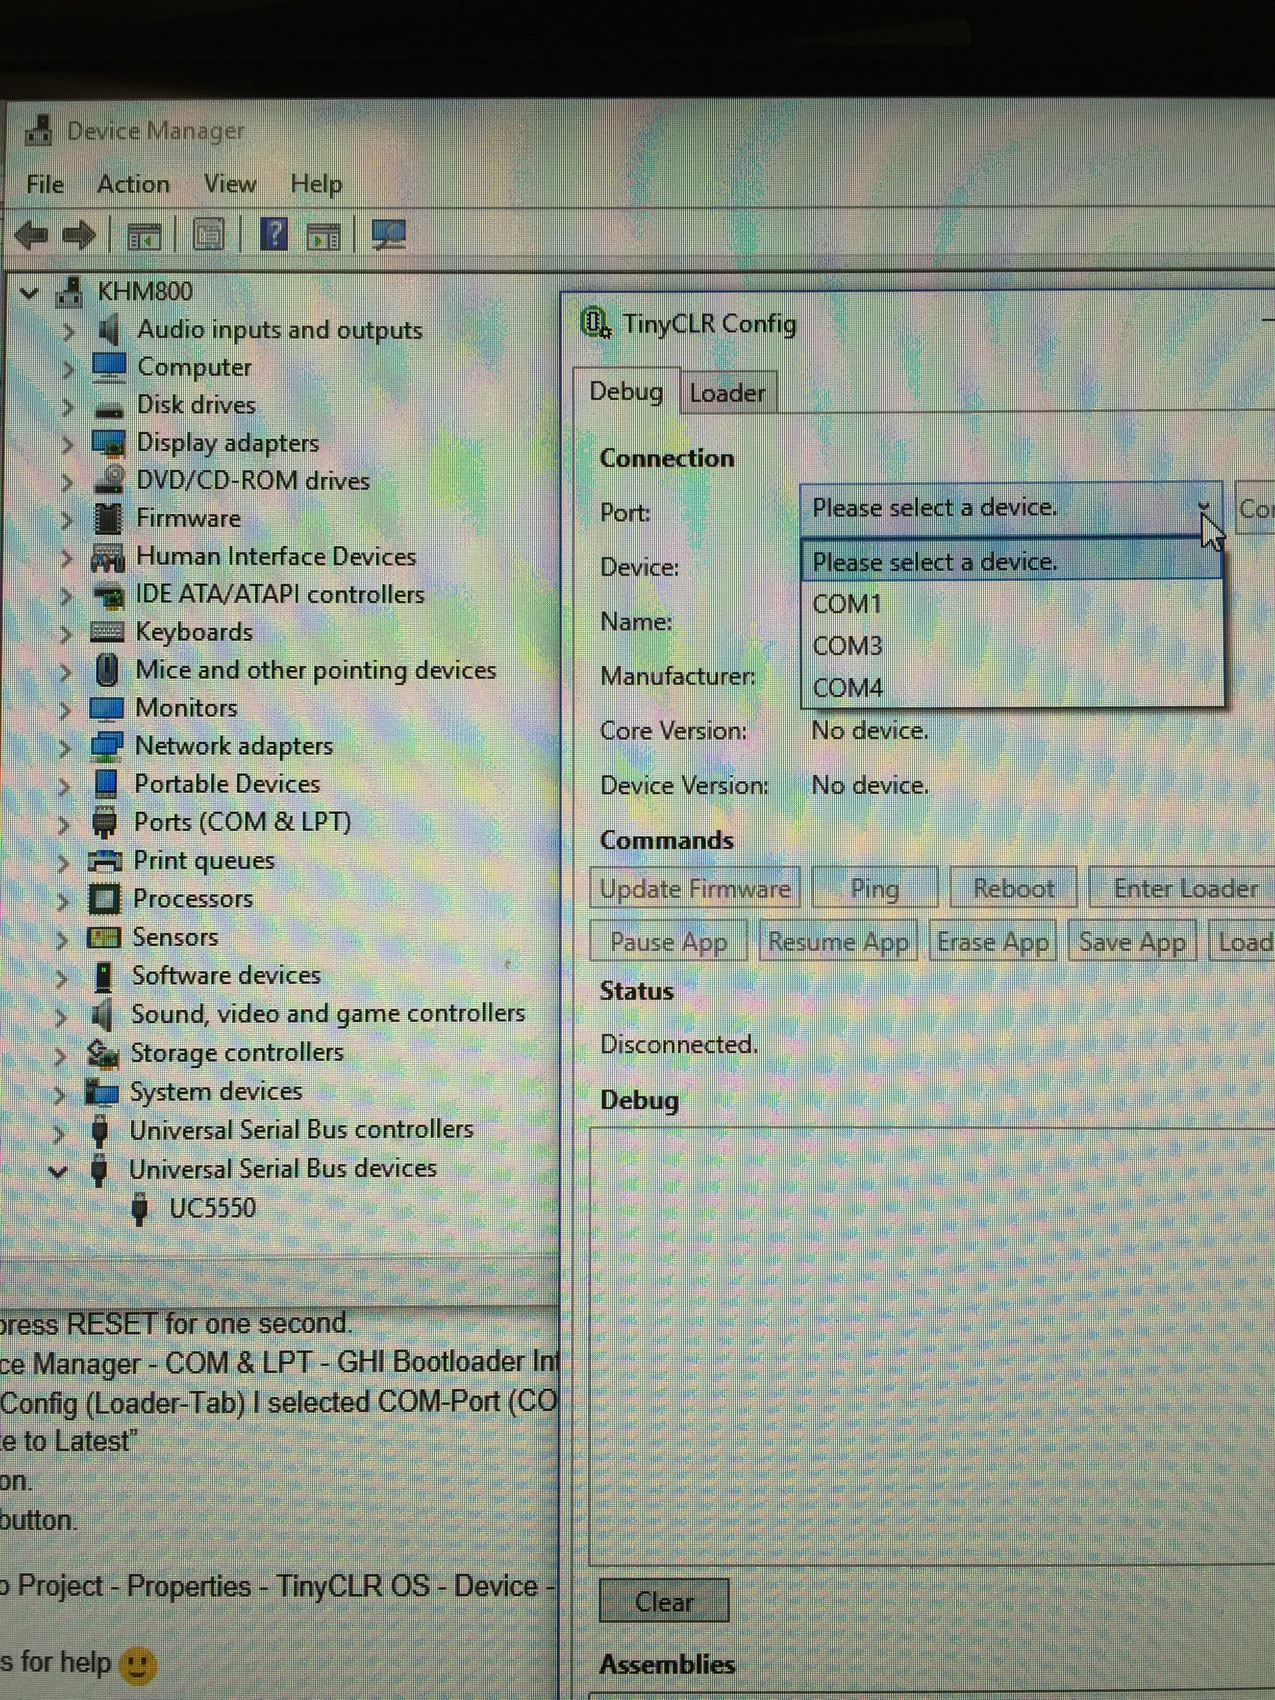Select COM3 from the port list
Screen dimensions: 1275x1700
[1011, 645]
